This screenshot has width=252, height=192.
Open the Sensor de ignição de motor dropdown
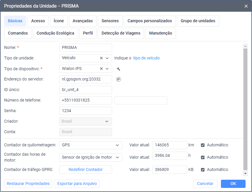tap(117, 157)
